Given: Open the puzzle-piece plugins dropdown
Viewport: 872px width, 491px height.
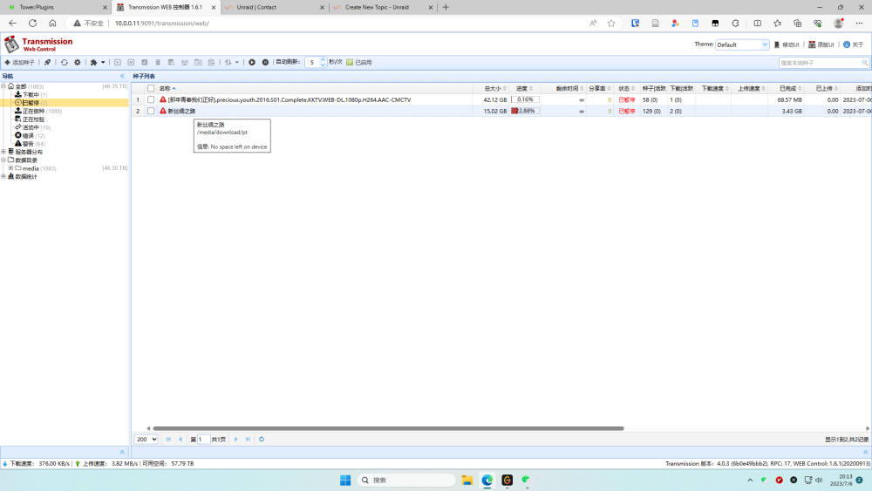Looking at the screenshot, I should [x=98, y=62].
